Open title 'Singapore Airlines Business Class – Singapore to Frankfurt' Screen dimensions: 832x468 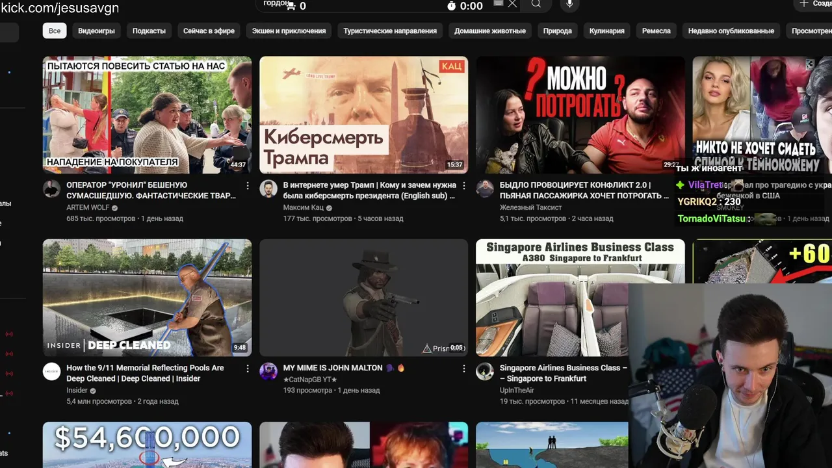coord(563,373)
